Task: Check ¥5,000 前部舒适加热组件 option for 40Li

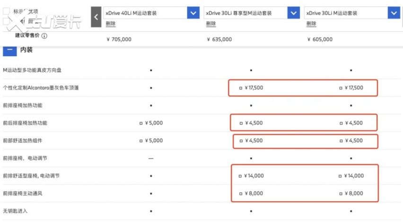Action: pyautogui.click(x=141, y=141)
